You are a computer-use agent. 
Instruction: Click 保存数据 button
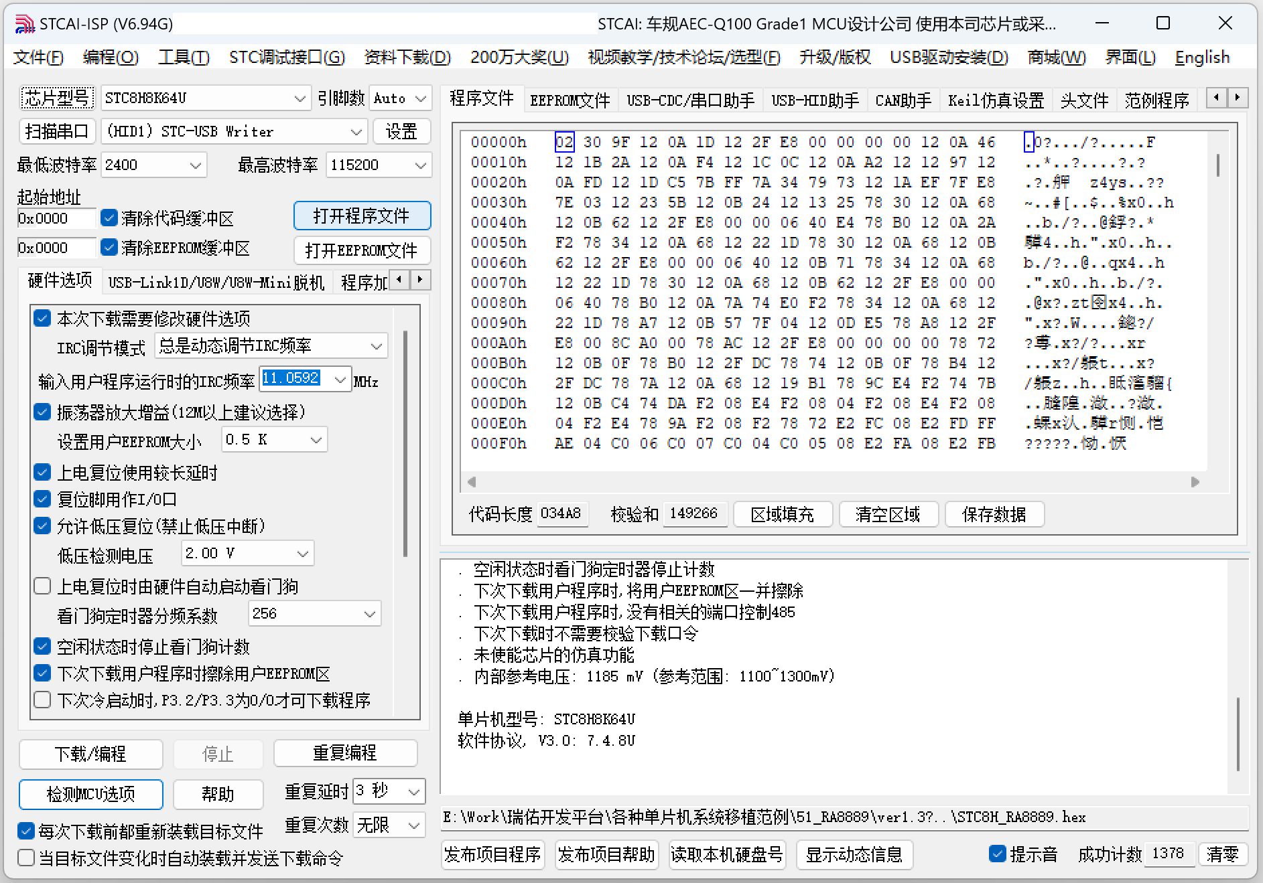coord(994,514)
